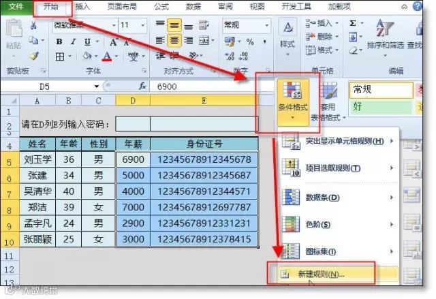436x299 pixels.
Task: Click the Copy icon in clipboard group
Action: 33,41
